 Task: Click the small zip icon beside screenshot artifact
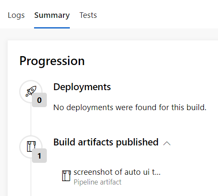(66, 176)
